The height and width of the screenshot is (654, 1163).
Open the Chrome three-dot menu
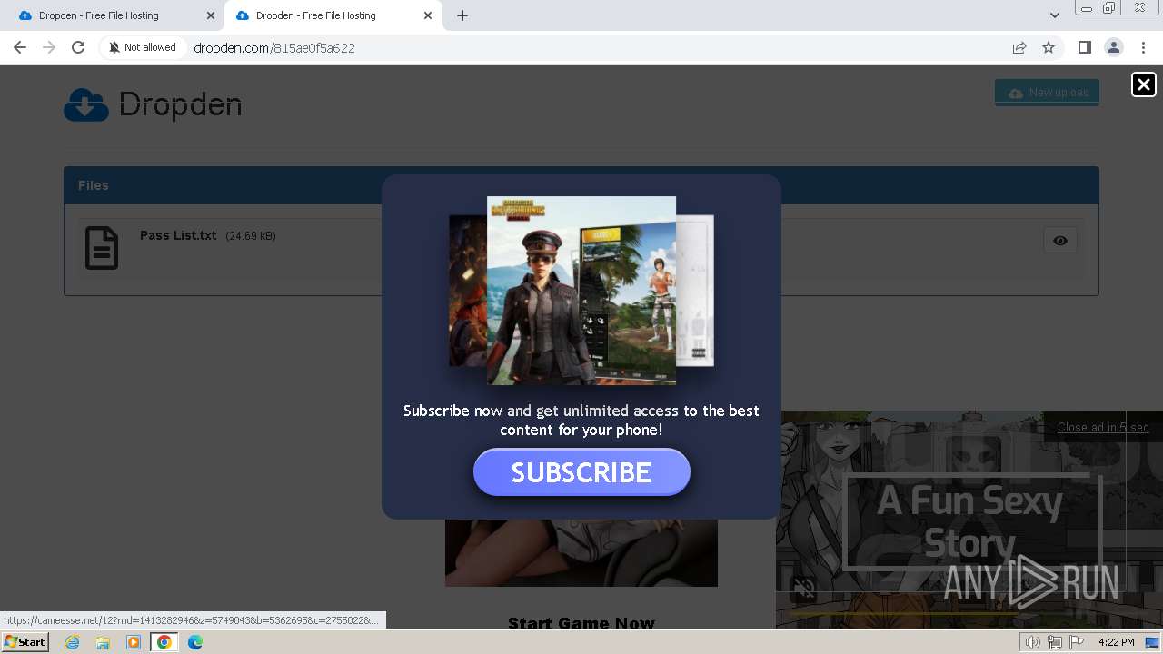[x=1142, y=47]
